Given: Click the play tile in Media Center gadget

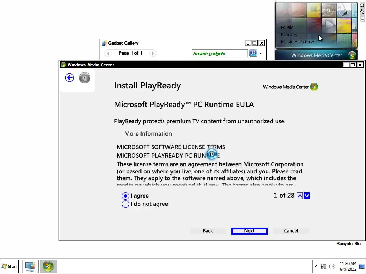Looking at the screenshot, I should click(x=329, y=25).
